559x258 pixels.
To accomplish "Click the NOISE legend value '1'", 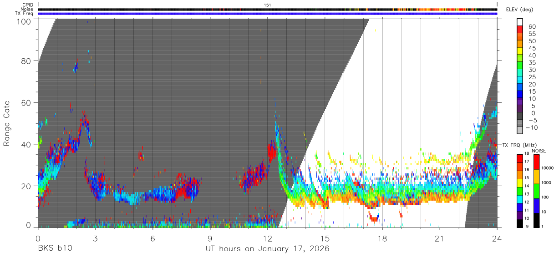I will click(x=543, y=226).
